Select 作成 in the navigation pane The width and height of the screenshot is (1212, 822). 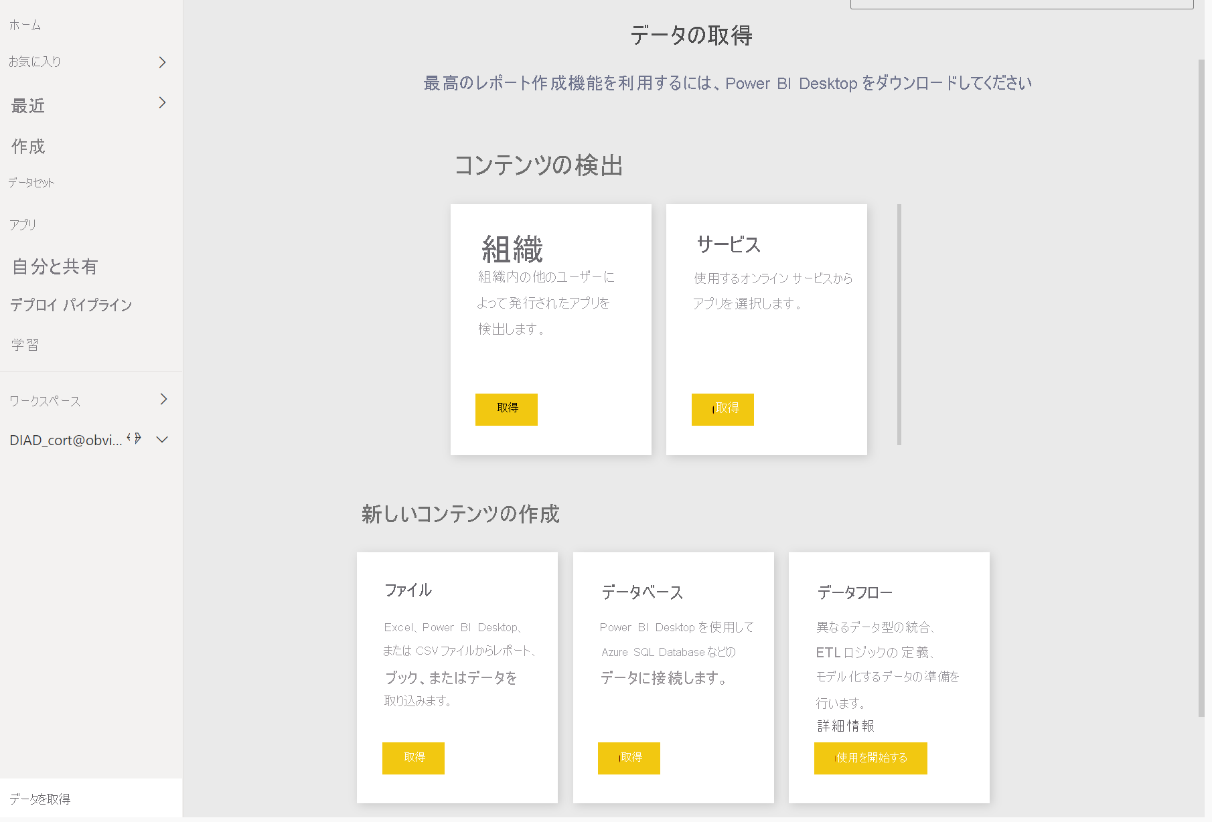(28, 147)
